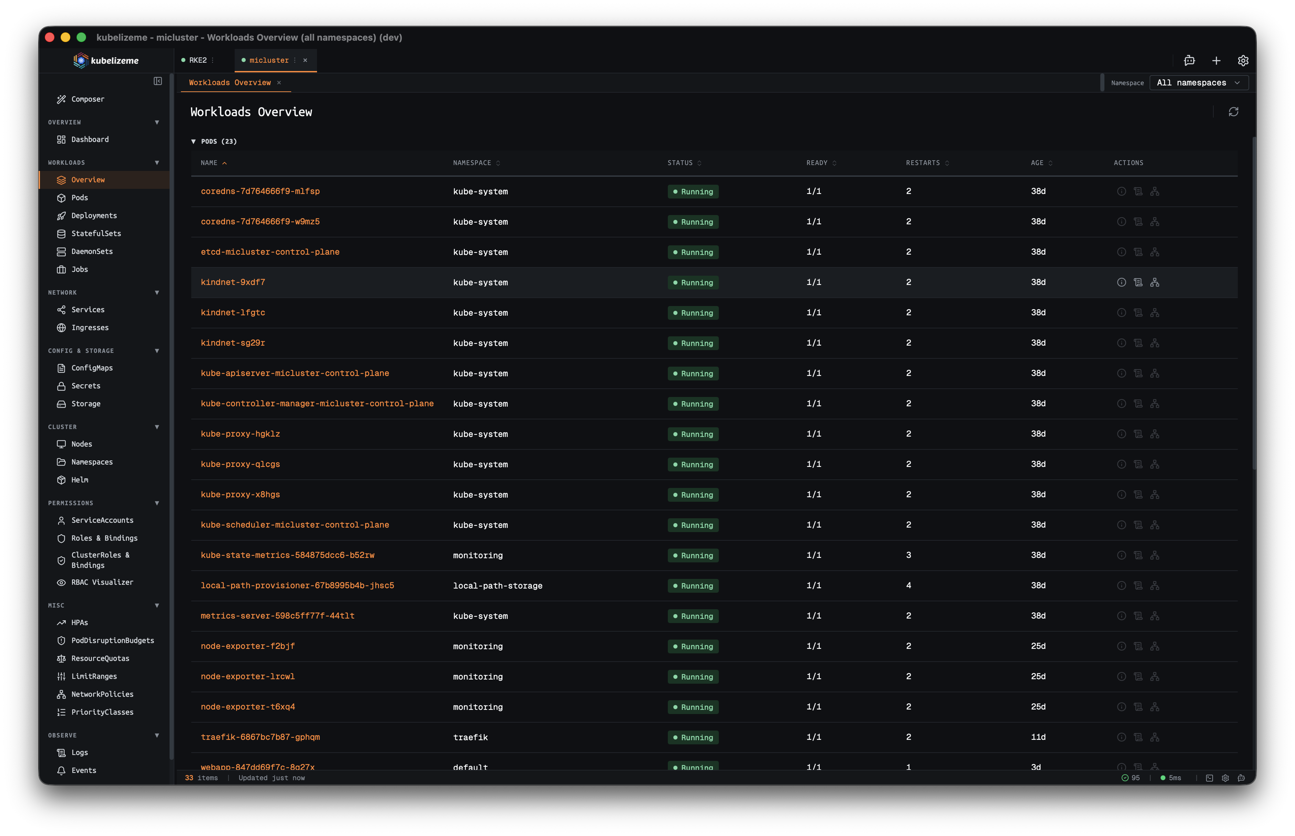The image size is (1295, 836).
Task: Click the 5ms latency indicator
Action: [x=1171, y=778]
